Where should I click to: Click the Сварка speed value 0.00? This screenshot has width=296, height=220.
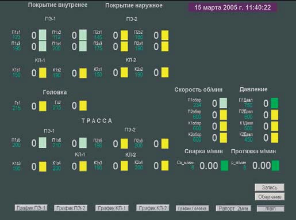[x=209, y=166]
